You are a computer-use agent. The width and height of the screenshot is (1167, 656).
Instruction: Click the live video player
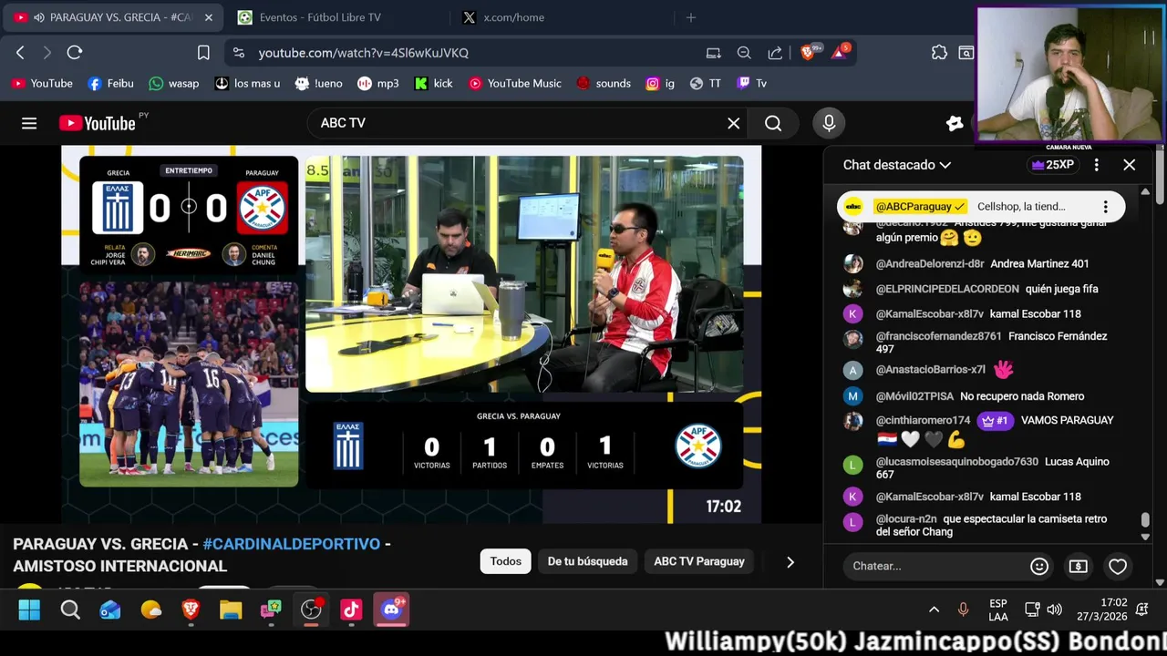pos(411,334)
